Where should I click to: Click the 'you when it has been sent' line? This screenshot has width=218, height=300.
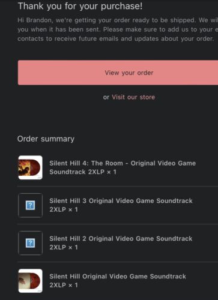point(118,29)
